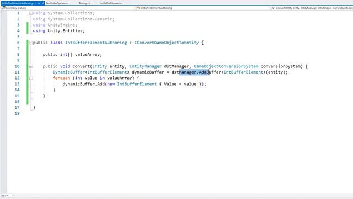The width and height of the screenshot is (353, 199).
Task: Click 'EntityManager' in the Convert parameters
Action: point(146,66)
